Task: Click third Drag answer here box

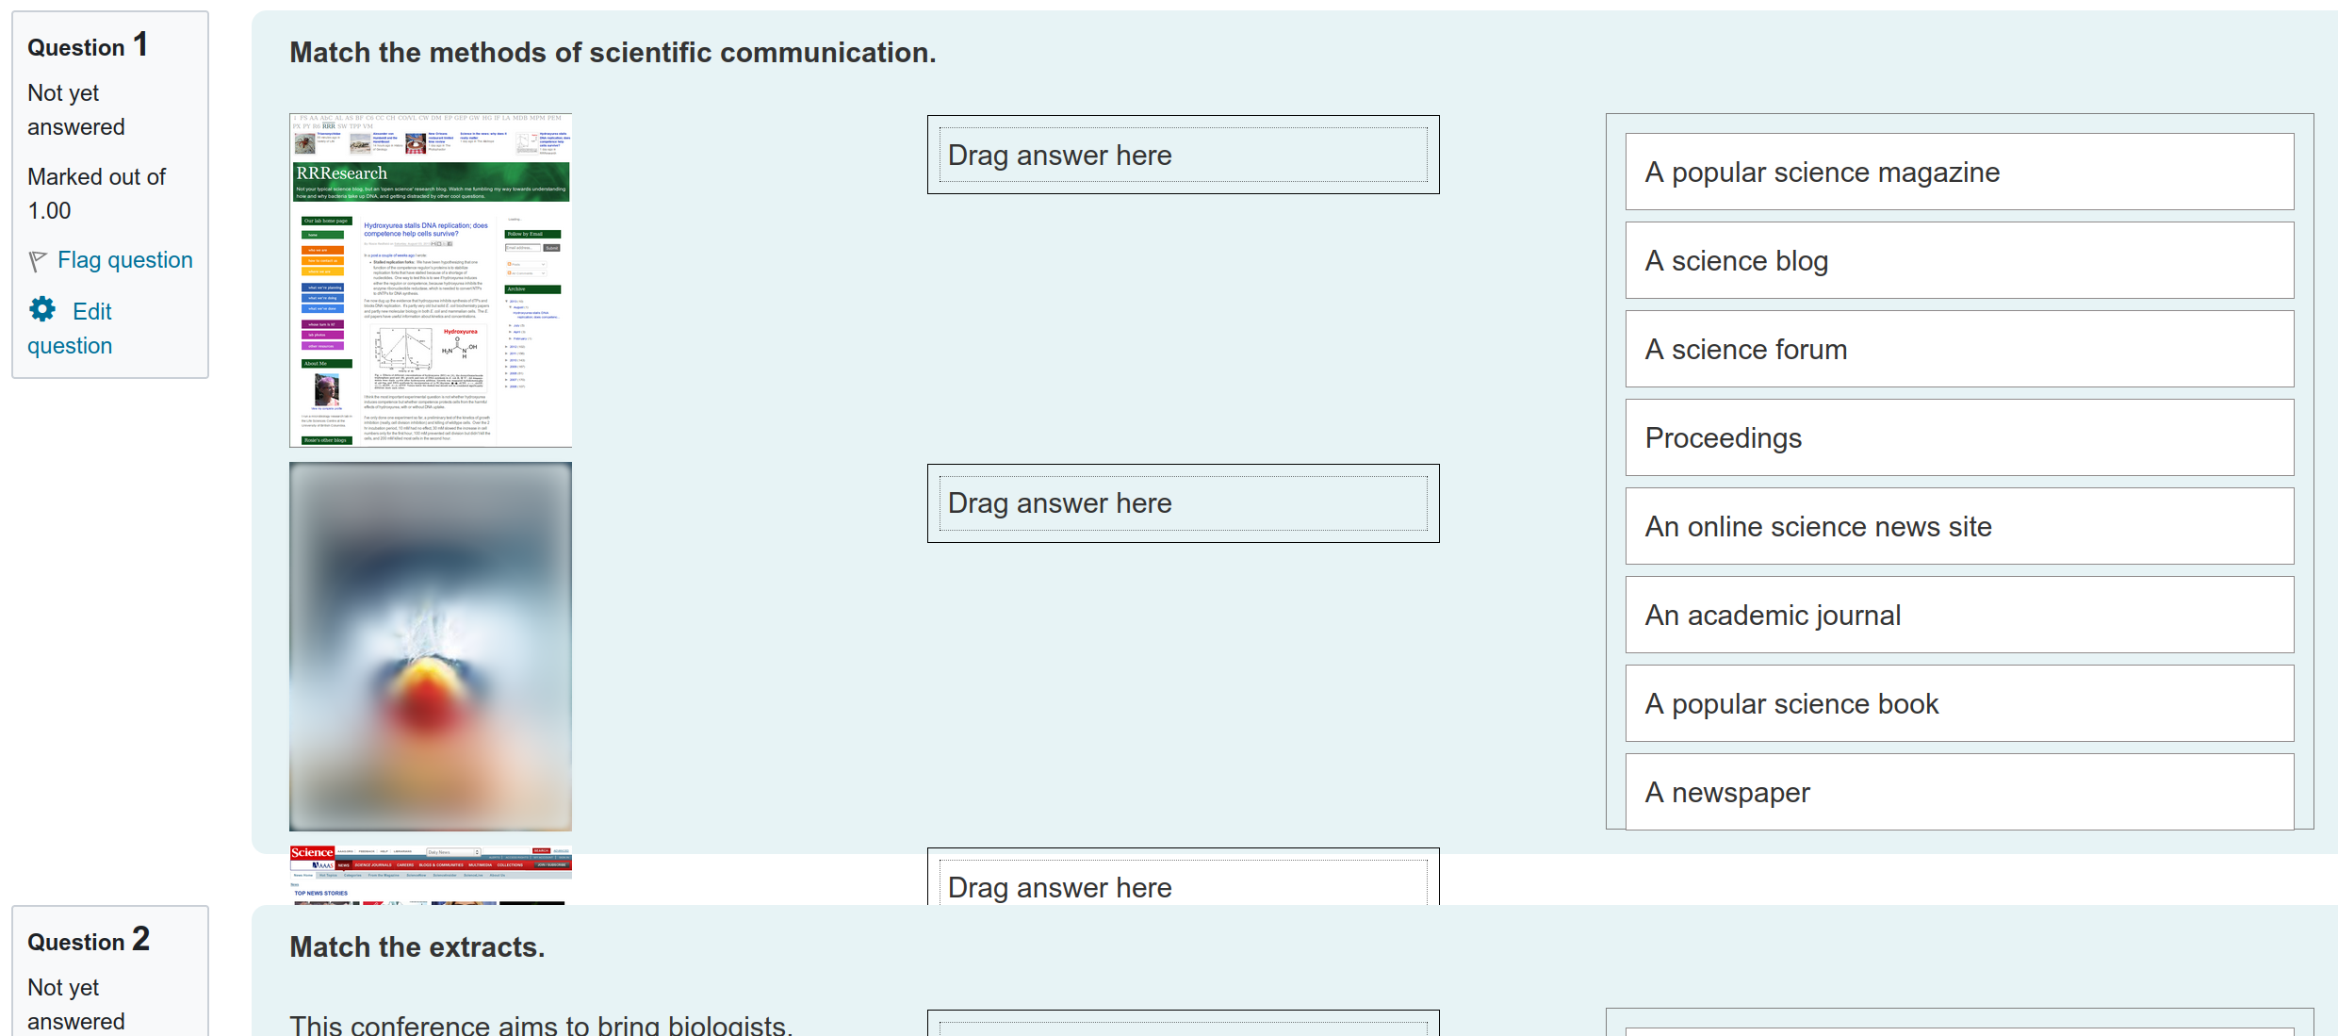Action: point(1183,878)
